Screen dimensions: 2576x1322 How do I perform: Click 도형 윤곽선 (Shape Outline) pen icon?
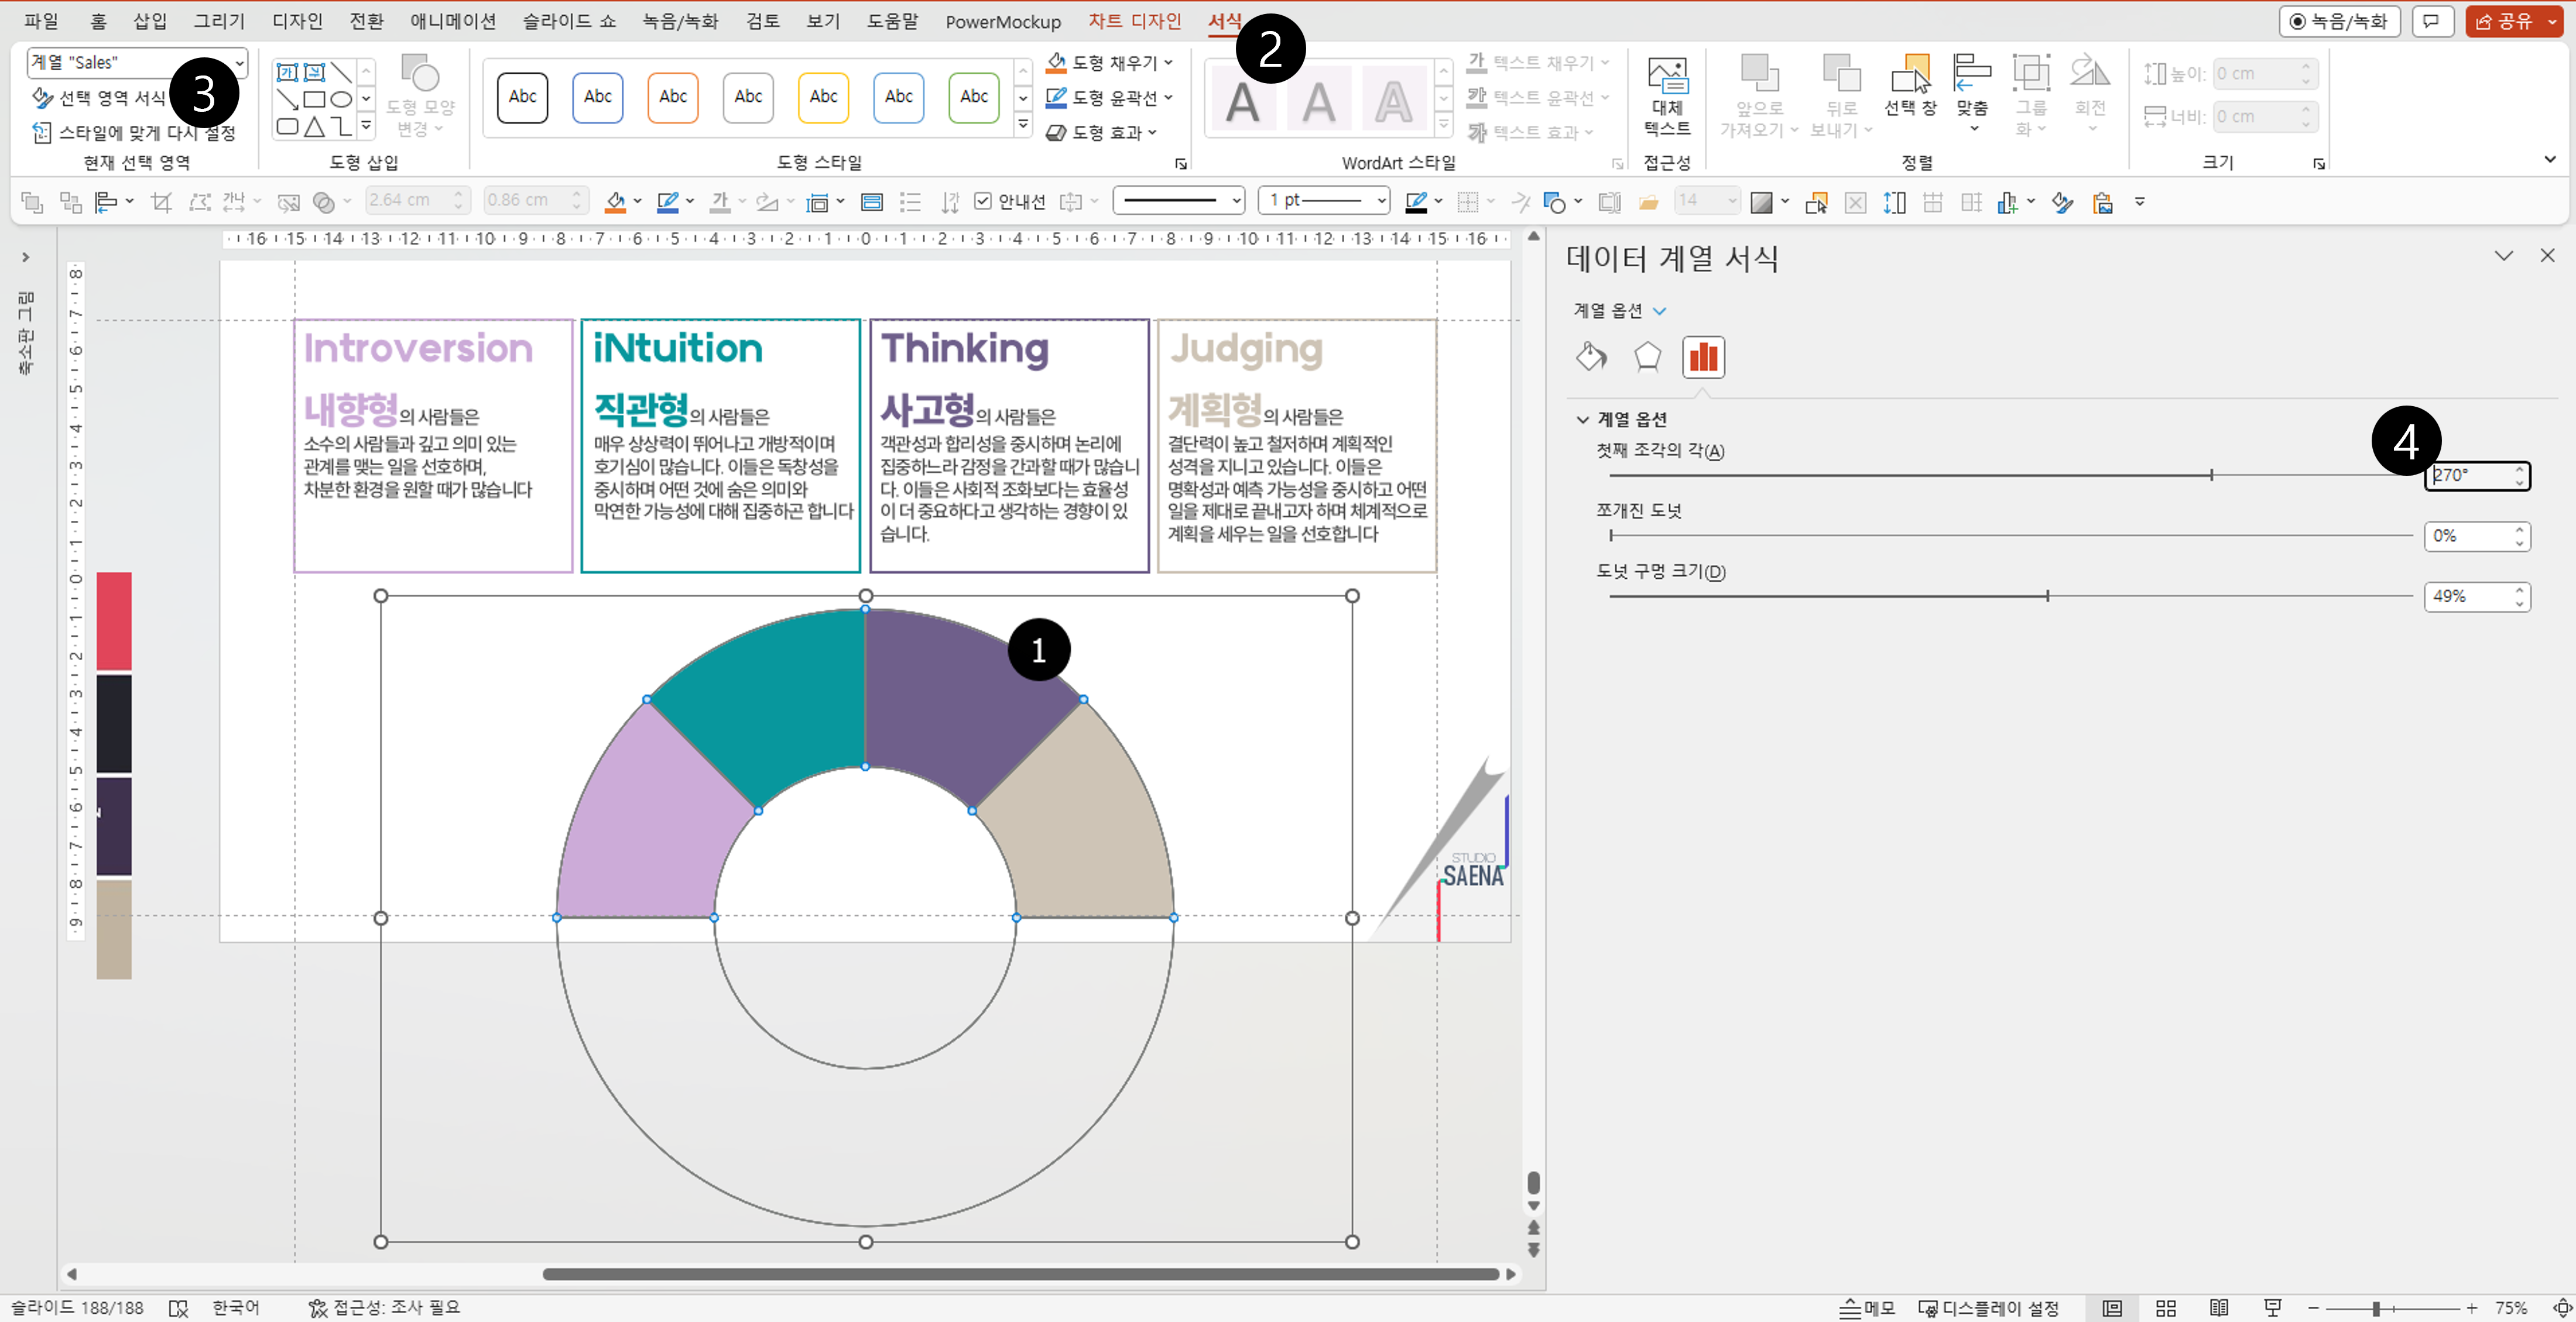pyautogui.click(x=1056, y=98)
